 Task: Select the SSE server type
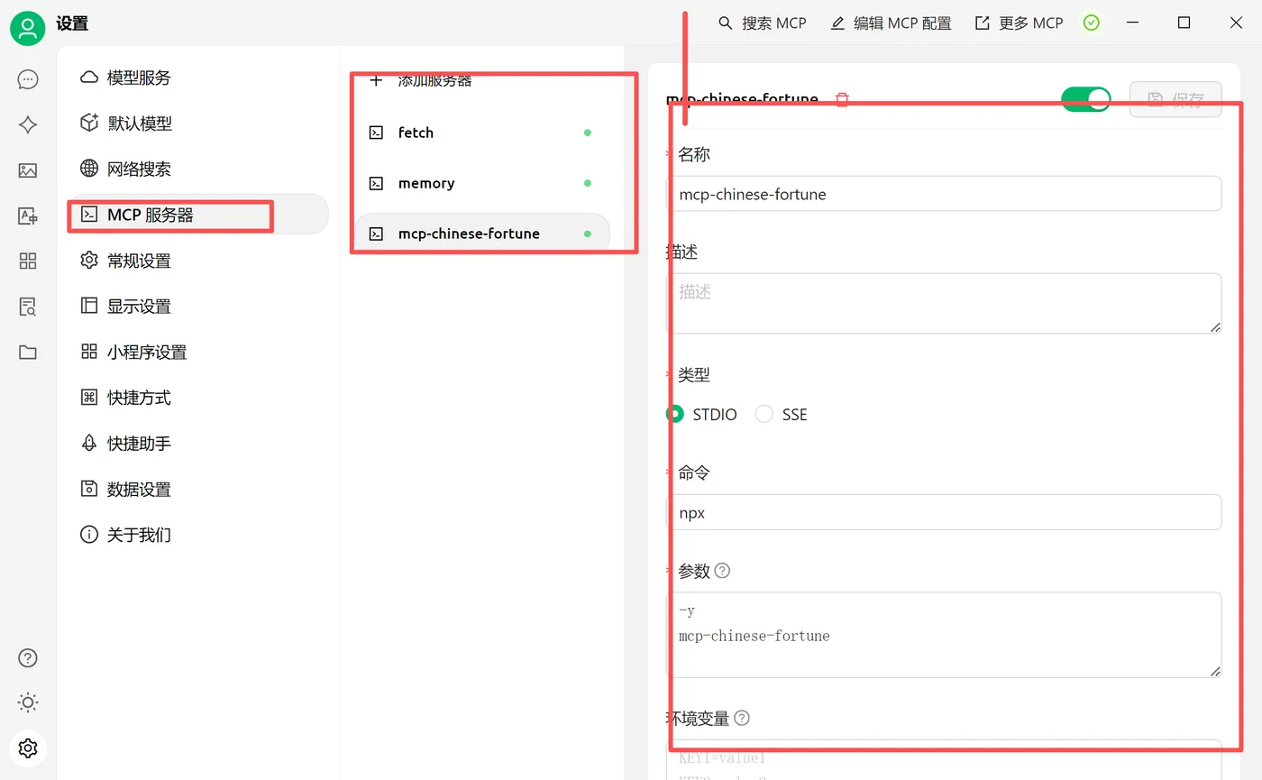click(764, 414)
